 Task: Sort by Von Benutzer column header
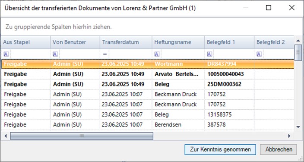pyautogui.click(x=75, y=42)
